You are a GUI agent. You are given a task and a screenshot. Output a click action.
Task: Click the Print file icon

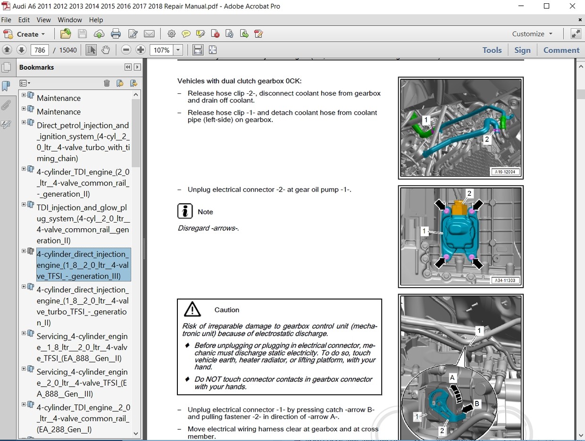(116, 34)
